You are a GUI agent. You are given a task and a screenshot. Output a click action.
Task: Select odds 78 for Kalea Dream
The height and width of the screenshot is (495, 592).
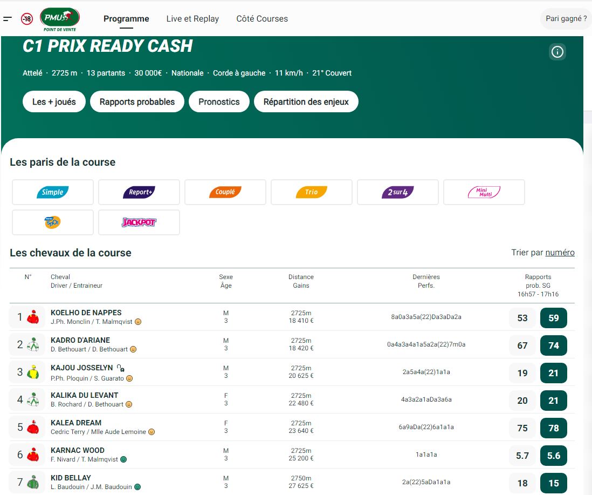pyautogui.click(x=554, y=428)
